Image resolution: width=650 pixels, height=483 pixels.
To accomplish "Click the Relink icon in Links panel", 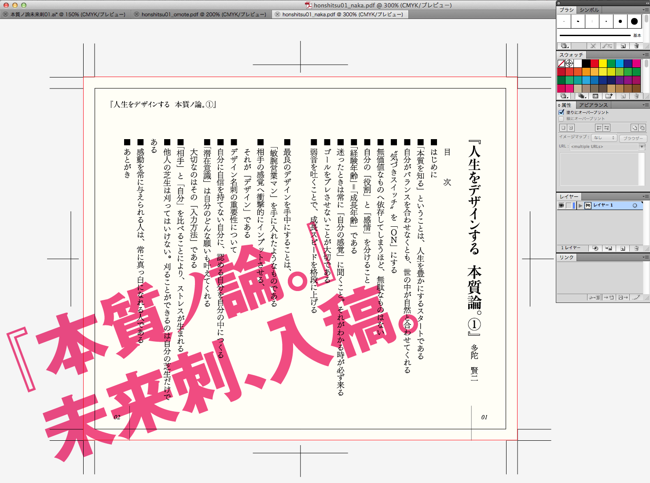I will [x=595, y=298].
